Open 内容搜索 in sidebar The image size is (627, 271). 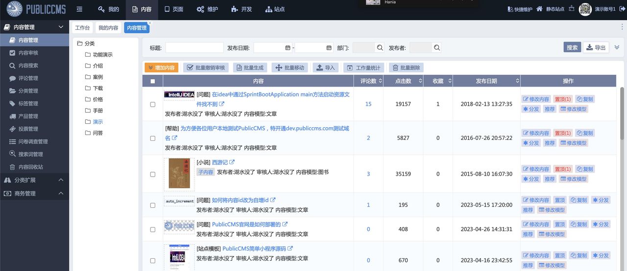(x=34, y=66)
